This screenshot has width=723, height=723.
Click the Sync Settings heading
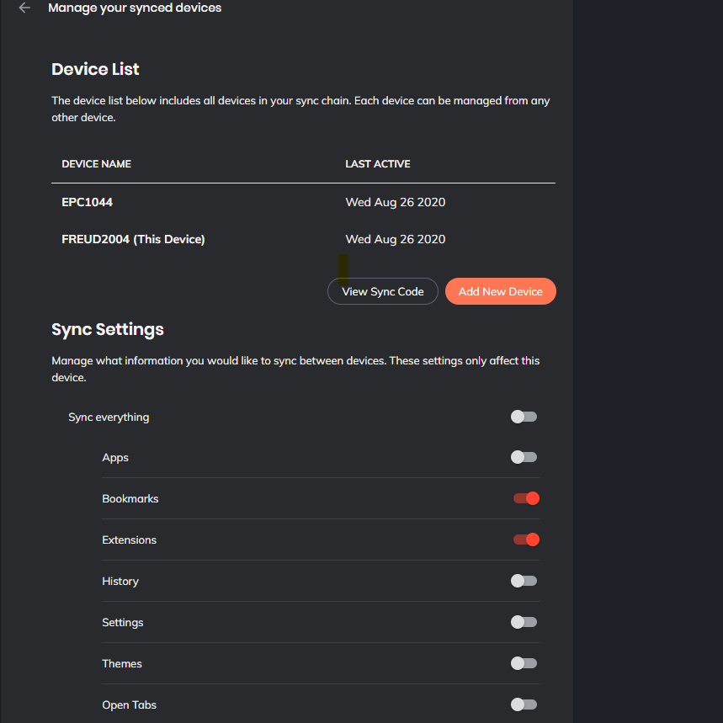tap(108, 329)
